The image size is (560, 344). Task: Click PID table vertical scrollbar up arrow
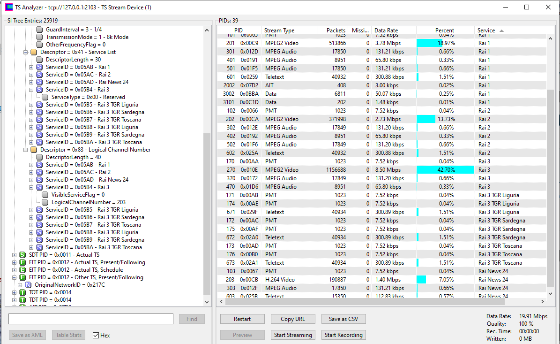(x=550, y=38)
